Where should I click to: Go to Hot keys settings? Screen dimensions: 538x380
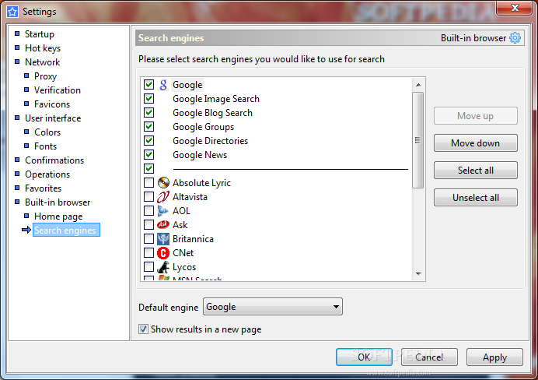(43, 48)
